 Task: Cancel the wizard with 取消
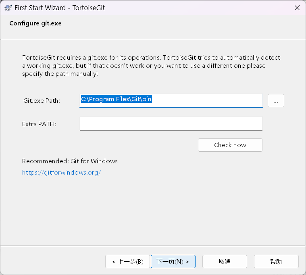tap(225, 262)
